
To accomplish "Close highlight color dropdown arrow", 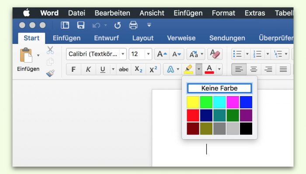I will pos(198,69).
